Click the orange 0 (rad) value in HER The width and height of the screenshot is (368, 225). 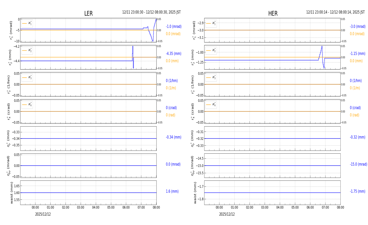point(355,115)
